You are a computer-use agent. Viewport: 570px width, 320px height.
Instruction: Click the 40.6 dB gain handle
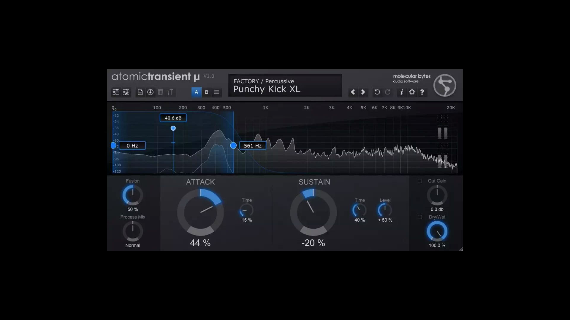coord(173,128)
